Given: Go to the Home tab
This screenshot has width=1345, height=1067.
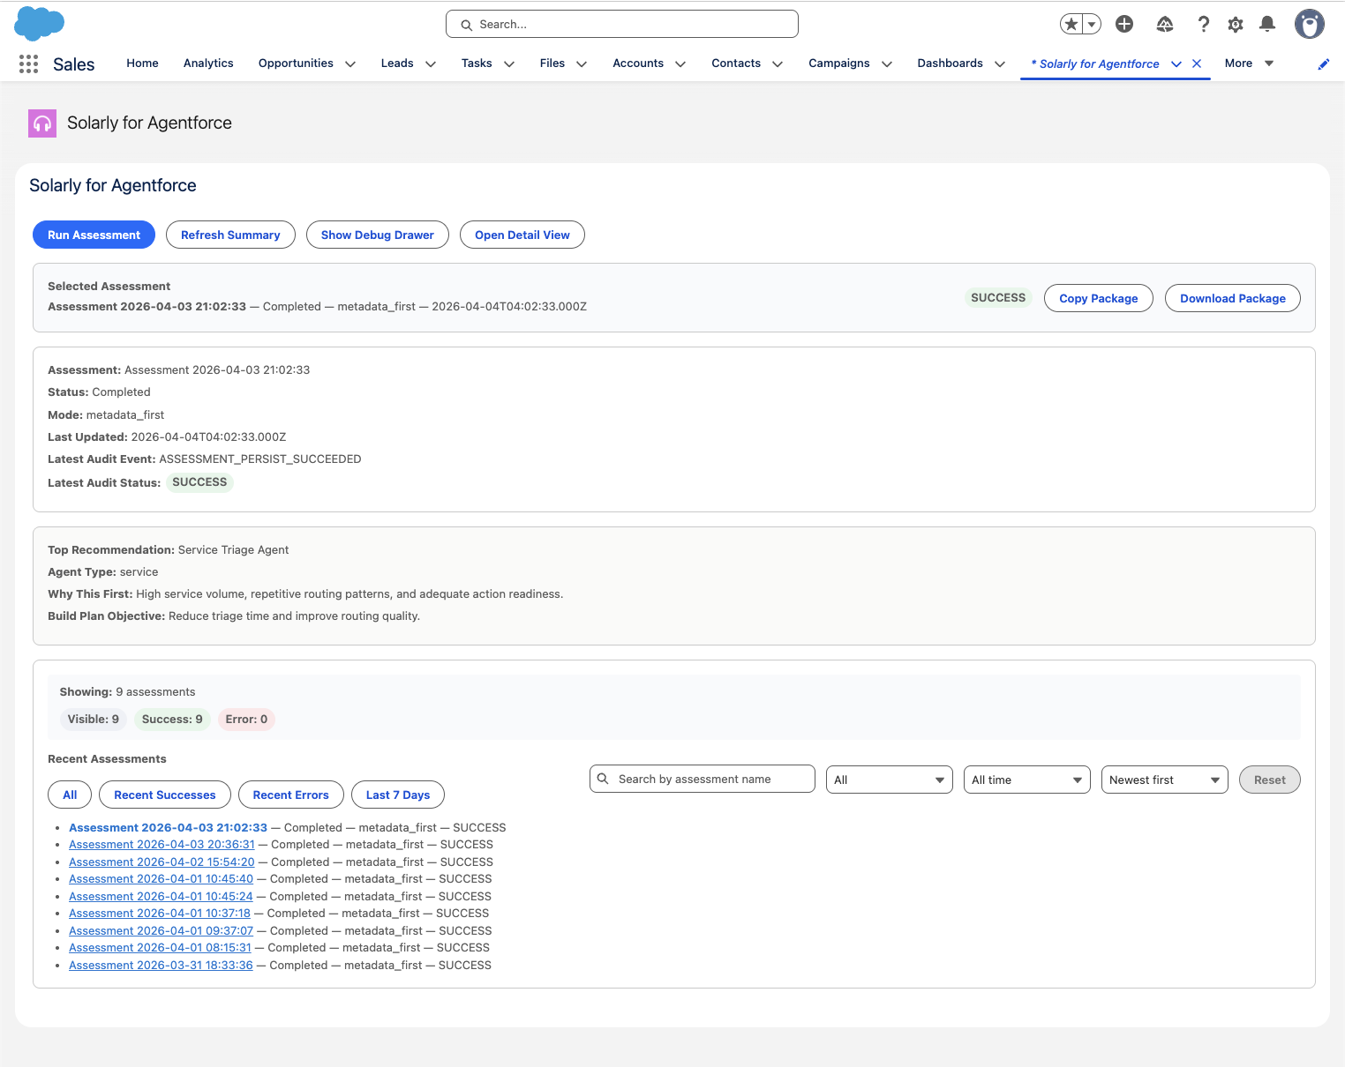Looking at the screenshot, I should coord(142,63).
